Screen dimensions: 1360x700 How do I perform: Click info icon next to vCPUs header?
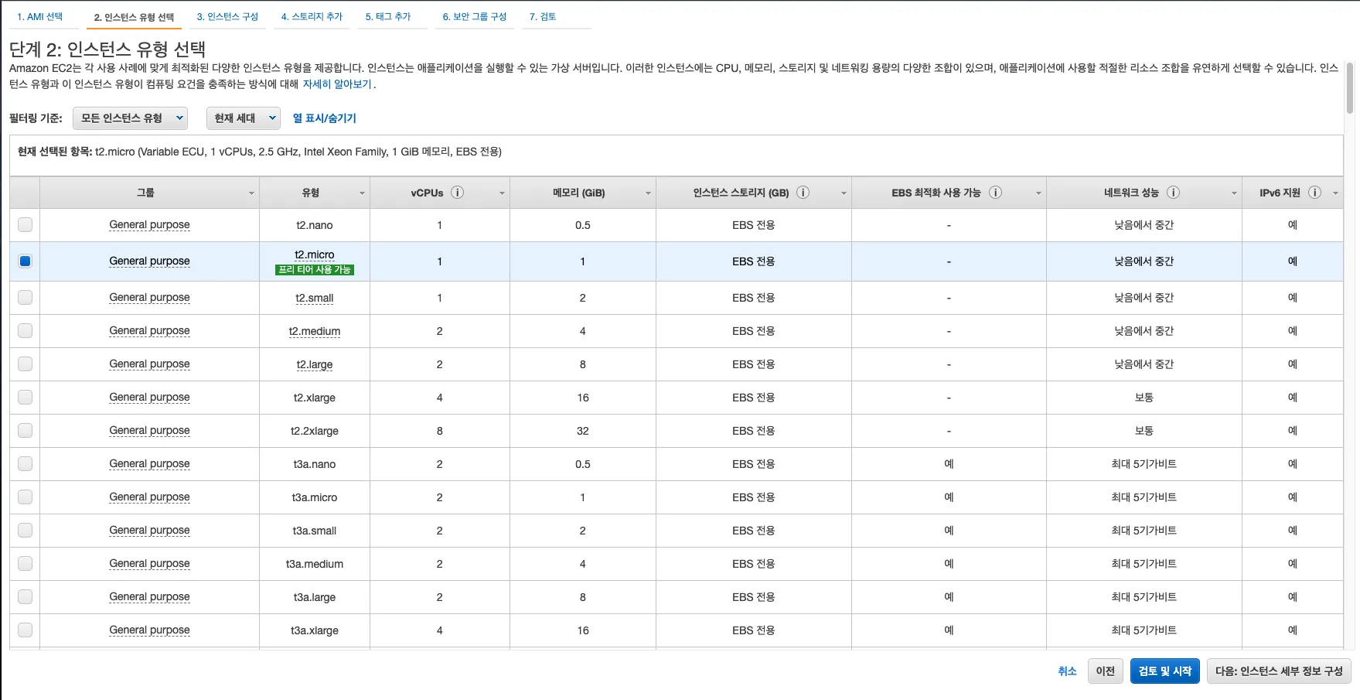pyautogui.click(x=457, y=193)
